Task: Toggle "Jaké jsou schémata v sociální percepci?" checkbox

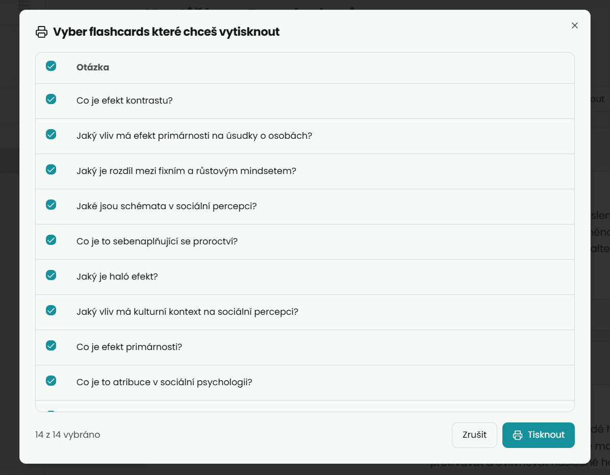Action: [51, 205]
